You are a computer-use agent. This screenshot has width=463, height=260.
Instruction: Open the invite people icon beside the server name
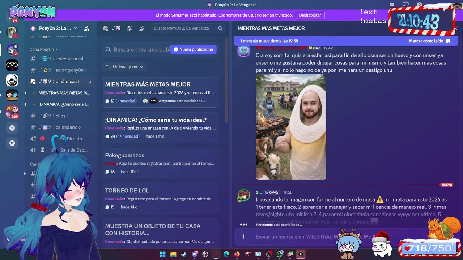(87, 28)
